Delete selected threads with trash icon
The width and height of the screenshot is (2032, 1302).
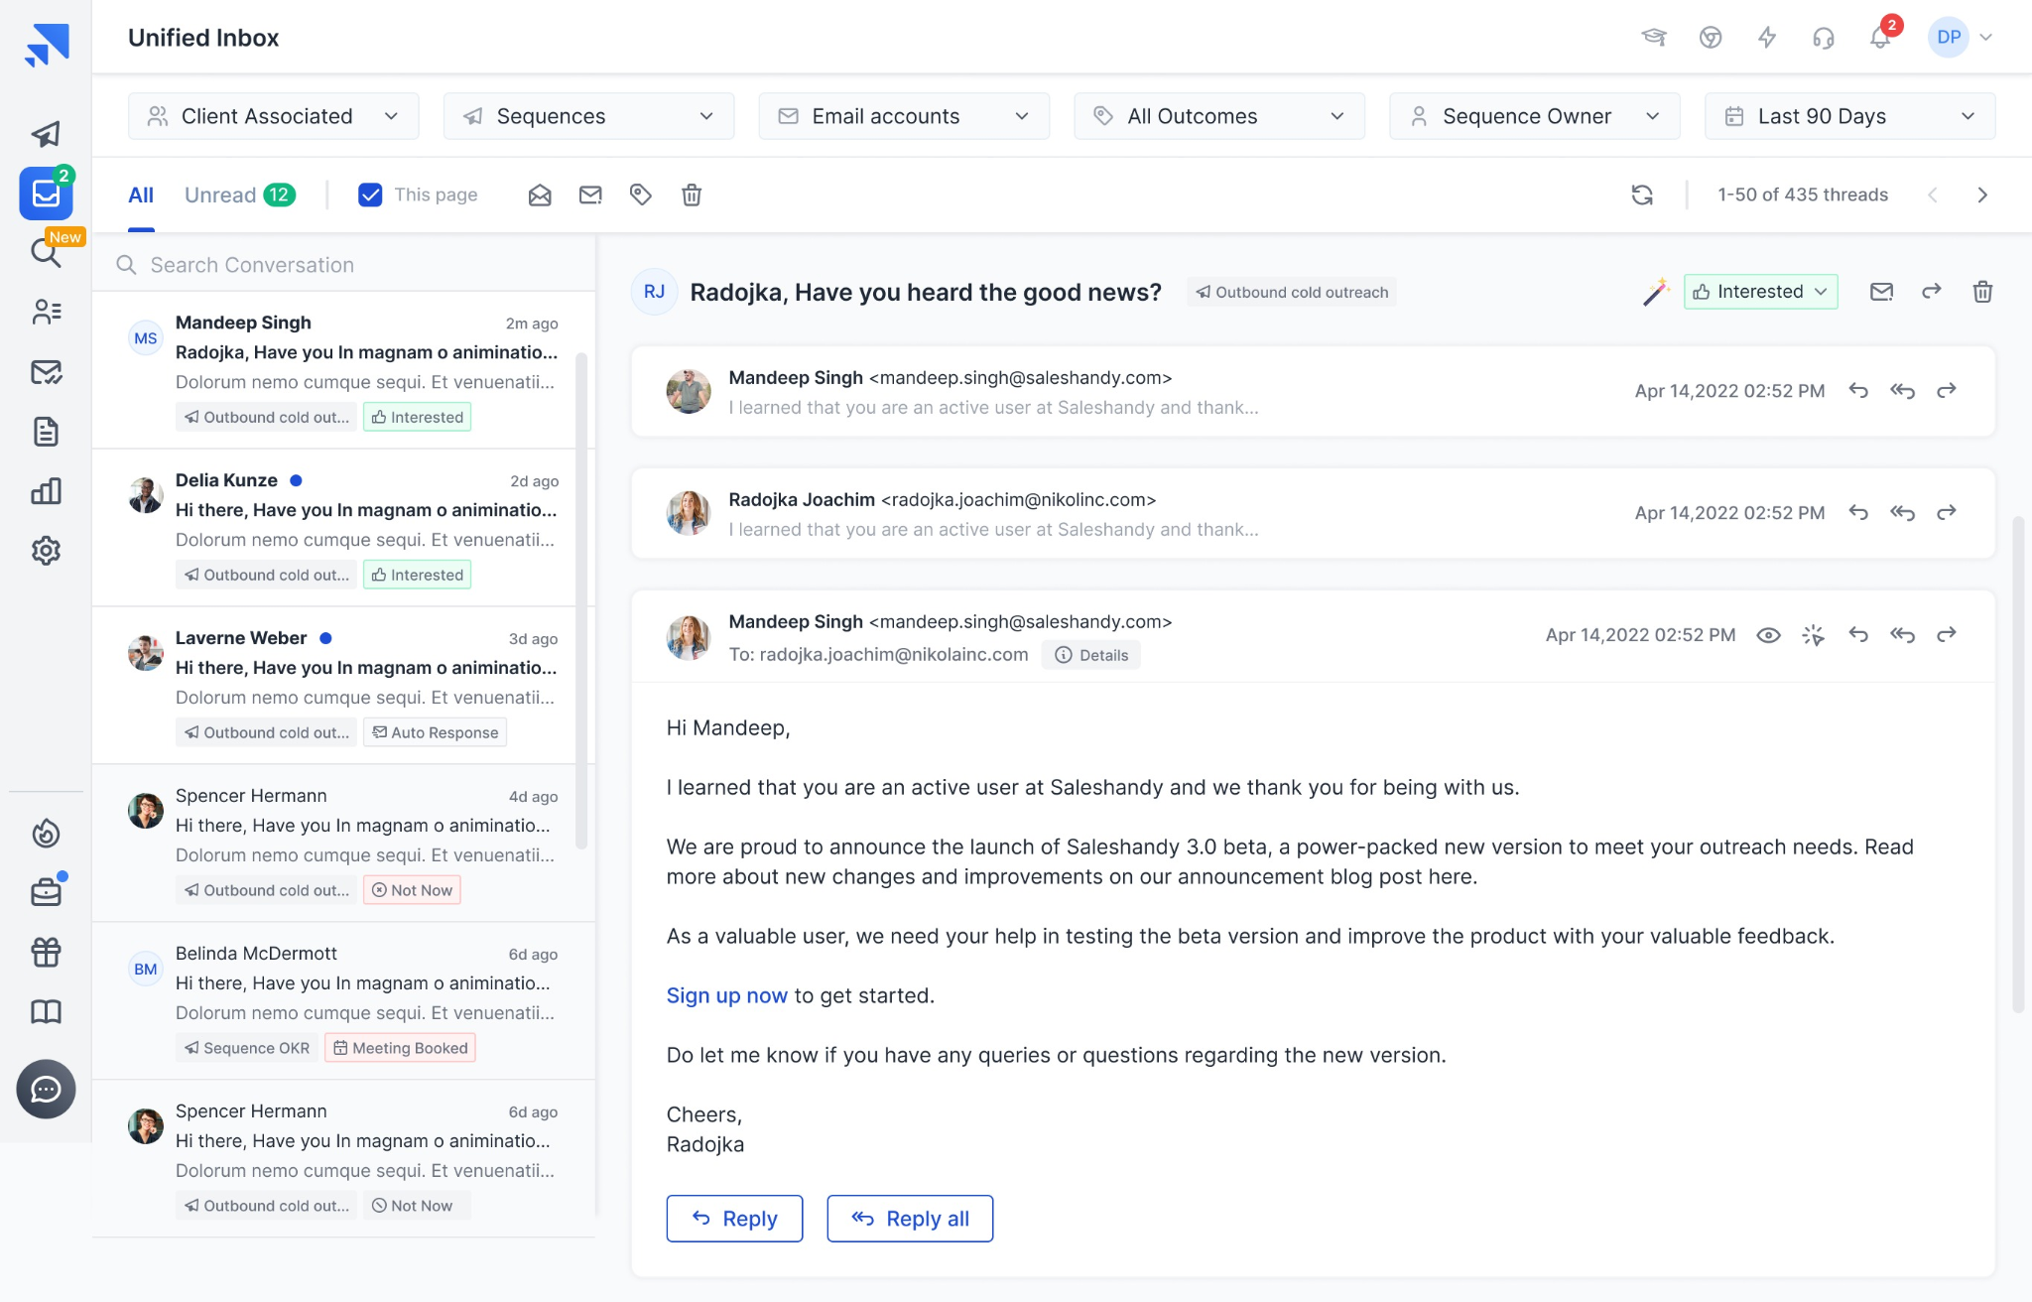692,195
